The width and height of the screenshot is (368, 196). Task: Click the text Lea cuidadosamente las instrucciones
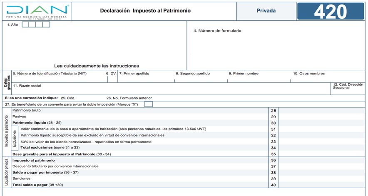[97, 66]
